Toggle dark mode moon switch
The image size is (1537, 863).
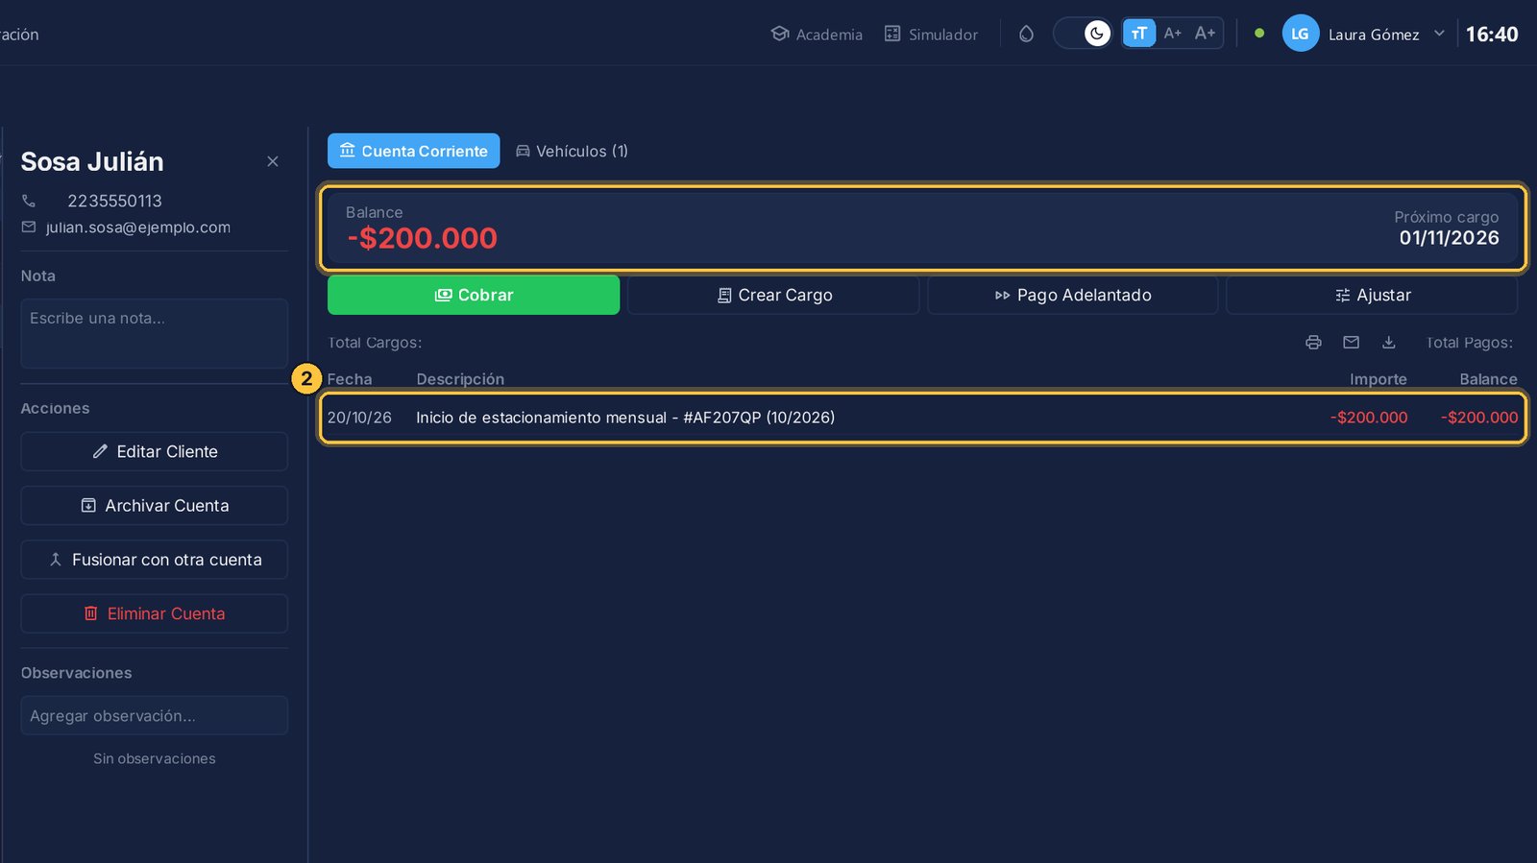tap(1084, 34)
